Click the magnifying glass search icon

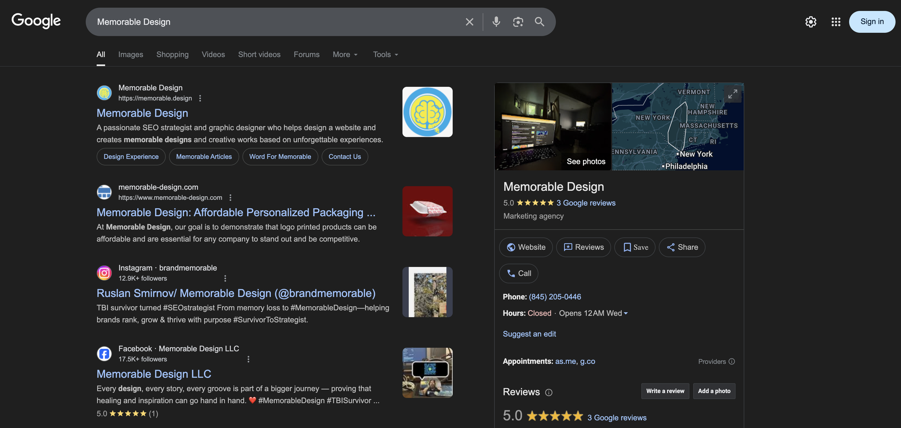click(539, 22)
